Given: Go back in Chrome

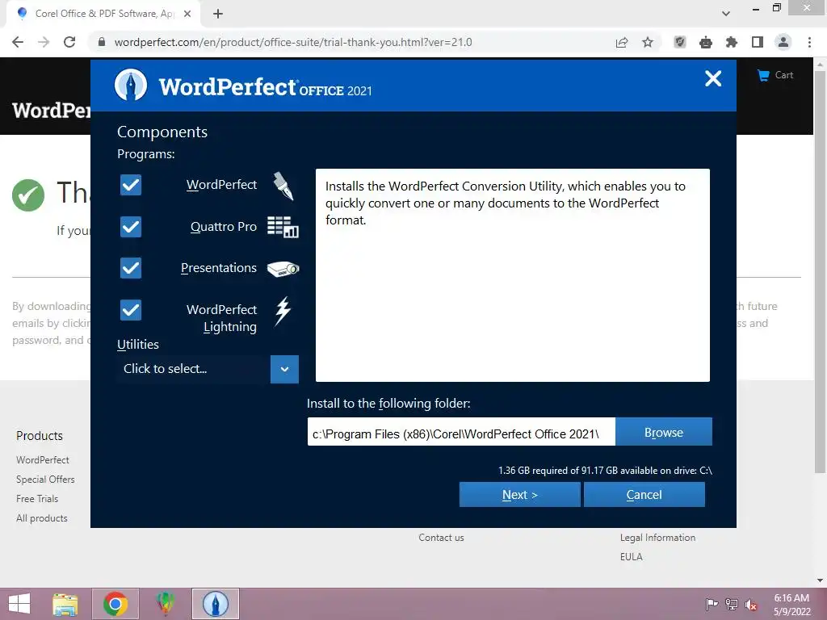Looking at the screenshot, I should (18, 42).
